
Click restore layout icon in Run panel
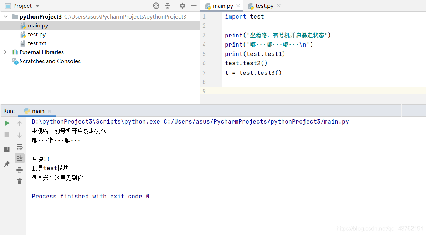[x=7, y=150]
